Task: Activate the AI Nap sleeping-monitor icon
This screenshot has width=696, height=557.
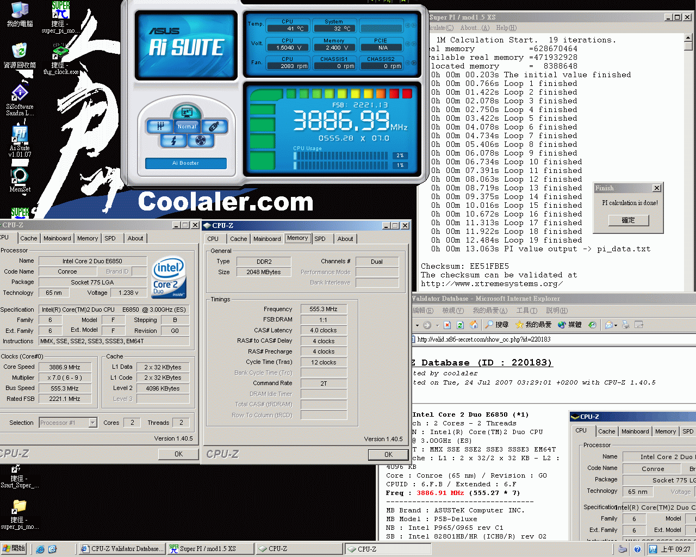Action: point(187,112)
